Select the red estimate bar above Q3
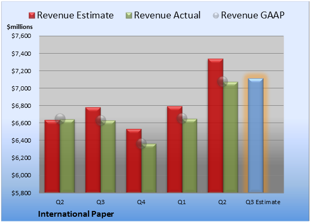 tap(93, 150)
